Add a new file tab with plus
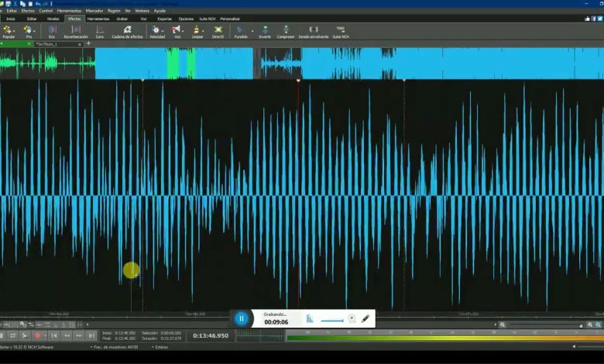The image size is (604, 364). tap(88, 43)
